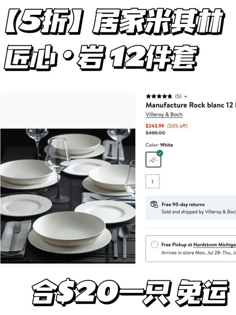Choose the White color swatch
This screenshot has height=315, width=236.
click(153, 160)
